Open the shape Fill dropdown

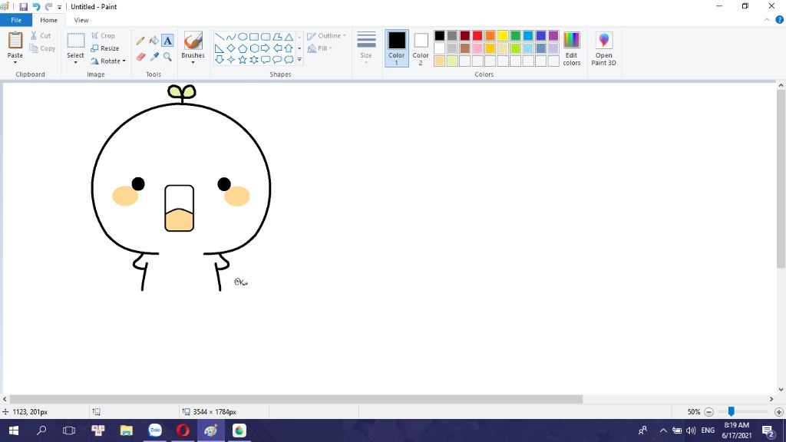coord(320,48)
